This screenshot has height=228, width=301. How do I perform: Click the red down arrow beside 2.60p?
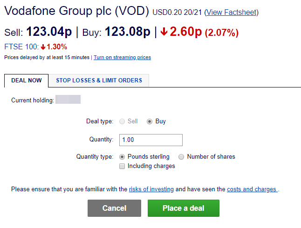click(164, 32)
